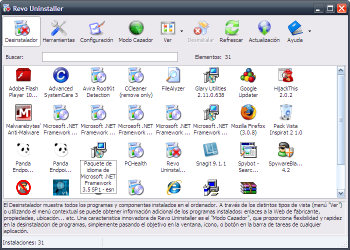This screenshot has height=250, width=350.
Task: Refresh the list with Refrescar
Action: [x=231, y=31]
